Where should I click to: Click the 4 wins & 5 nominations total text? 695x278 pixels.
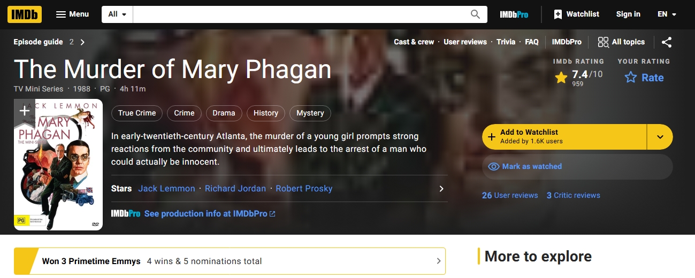[x=204, y=261]
